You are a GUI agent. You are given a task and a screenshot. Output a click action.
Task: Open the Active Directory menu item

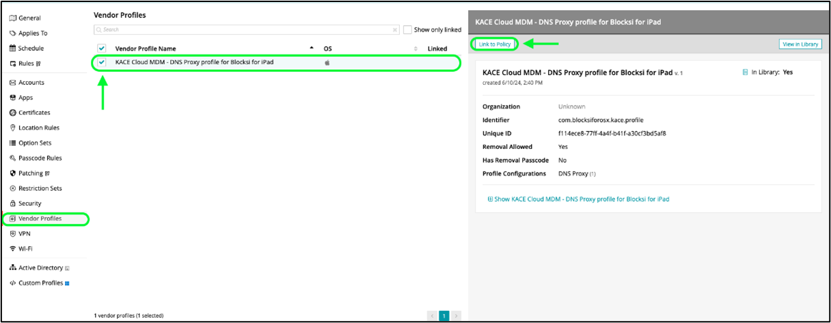(40, 268)
